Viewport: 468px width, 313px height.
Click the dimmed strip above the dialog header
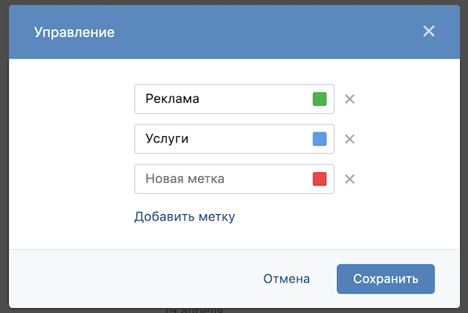tap(234, 2)
